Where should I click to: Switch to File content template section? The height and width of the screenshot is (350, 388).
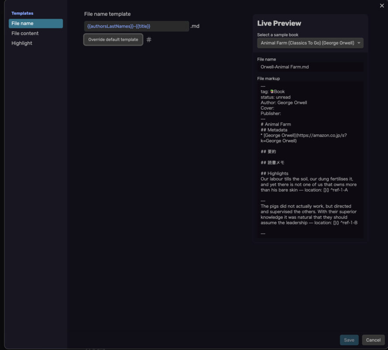[25, 34]
